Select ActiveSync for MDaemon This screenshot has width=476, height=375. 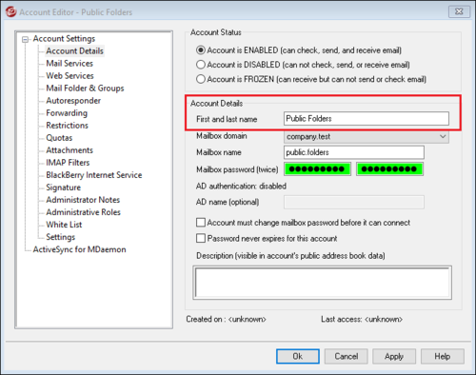pyautogui.click(x=79, y=249)
